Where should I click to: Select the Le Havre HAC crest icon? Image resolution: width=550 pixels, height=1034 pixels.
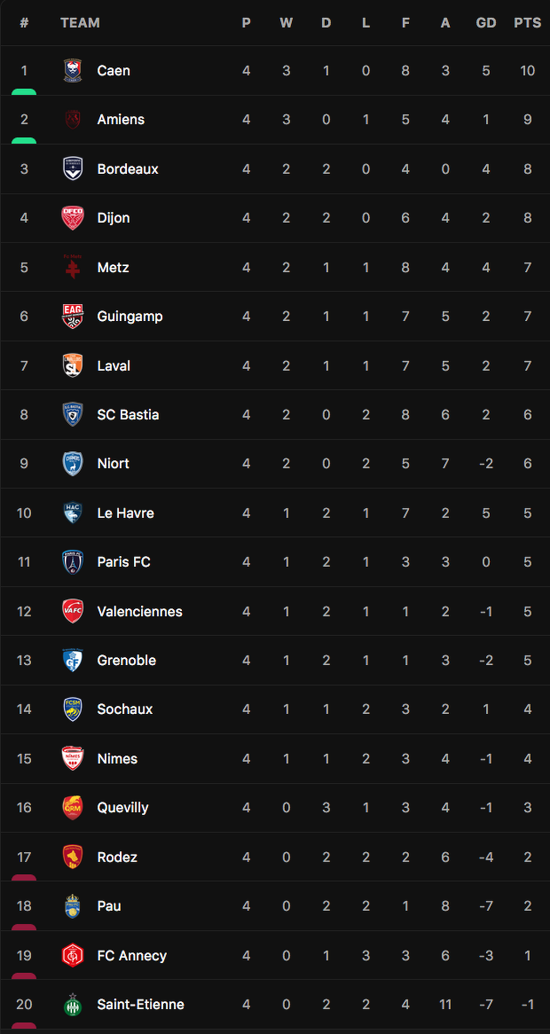coord(73,513)
